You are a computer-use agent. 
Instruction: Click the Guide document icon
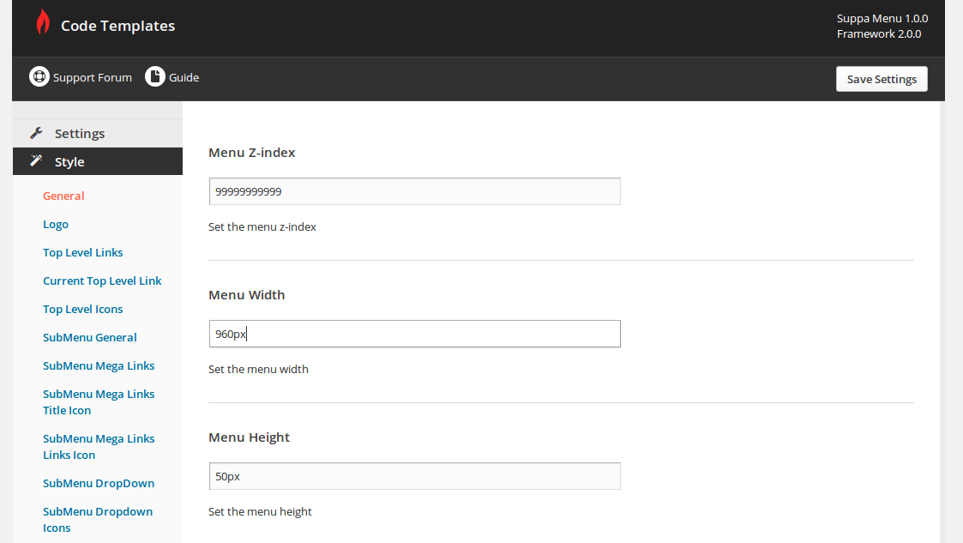(154, 76)
